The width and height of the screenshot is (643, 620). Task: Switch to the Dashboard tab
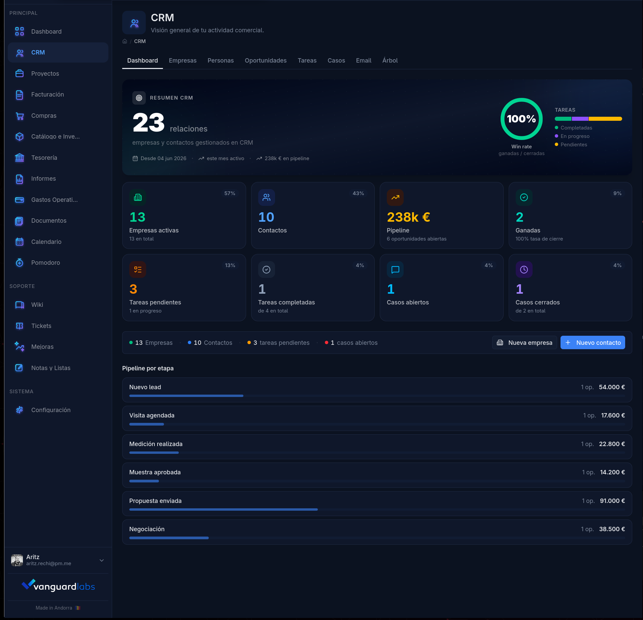tap(142, 61)
